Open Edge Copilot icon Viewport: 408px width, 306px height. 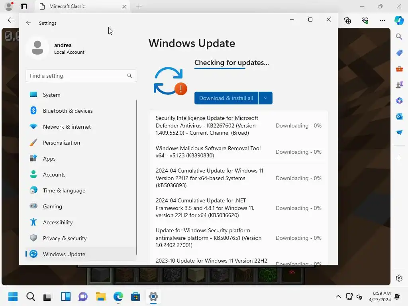click(x=399, y=20)
